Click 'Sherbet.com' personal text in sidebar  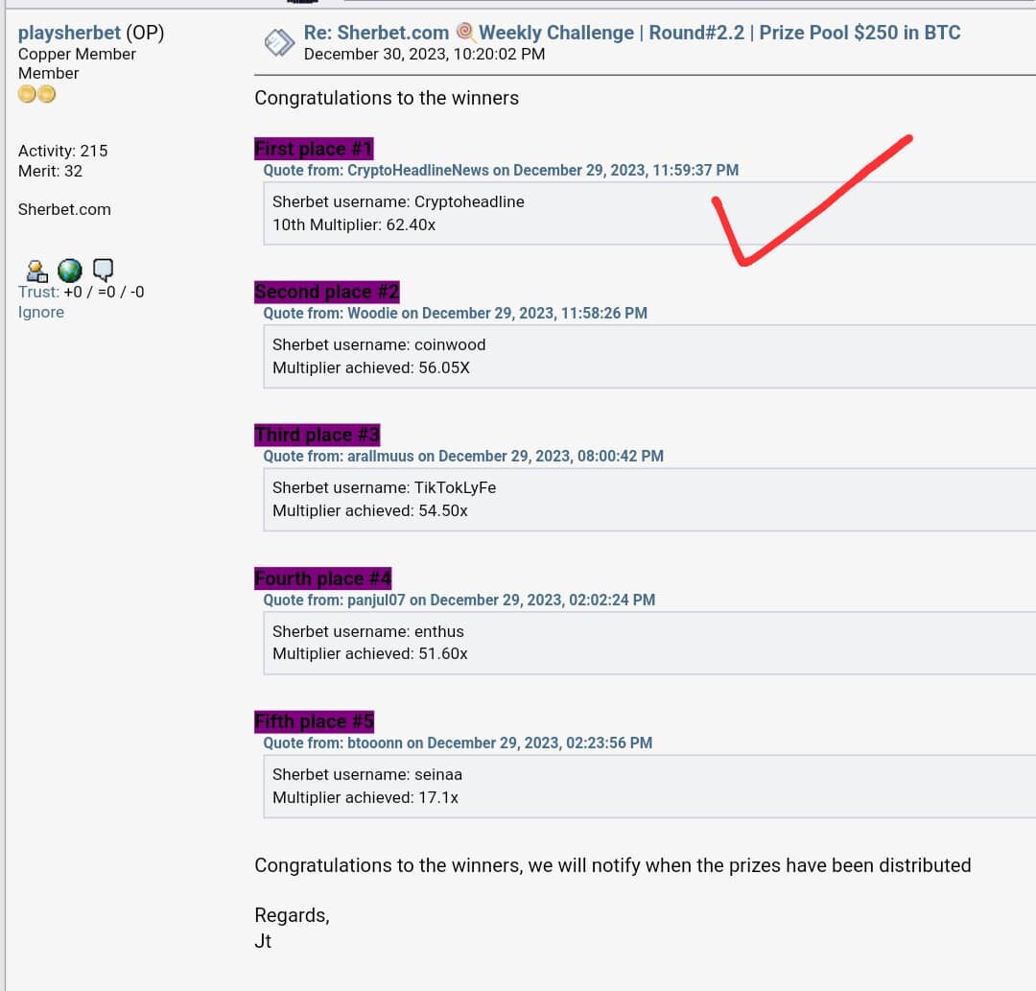64,209
